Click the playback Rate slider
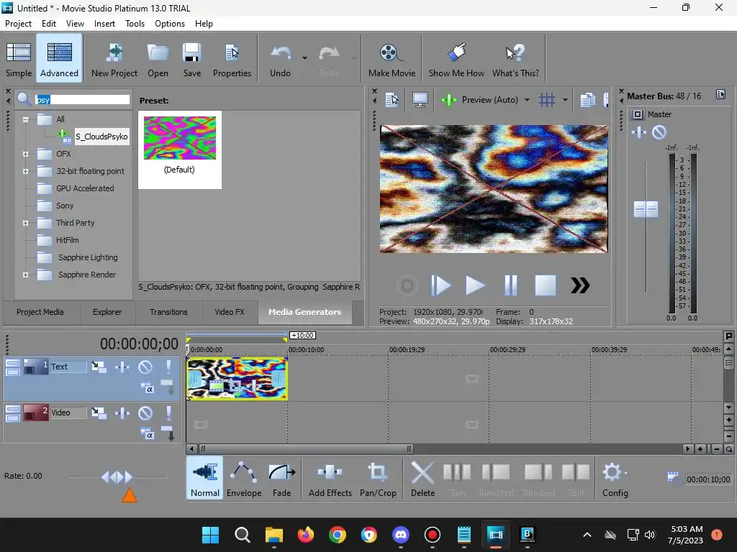 coord(117,477)
